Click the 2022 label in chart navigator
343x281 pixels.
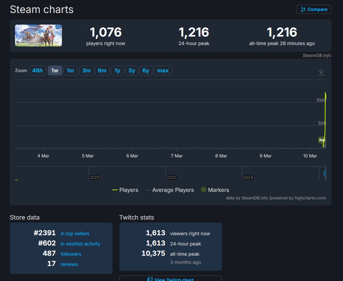point(171,178)
